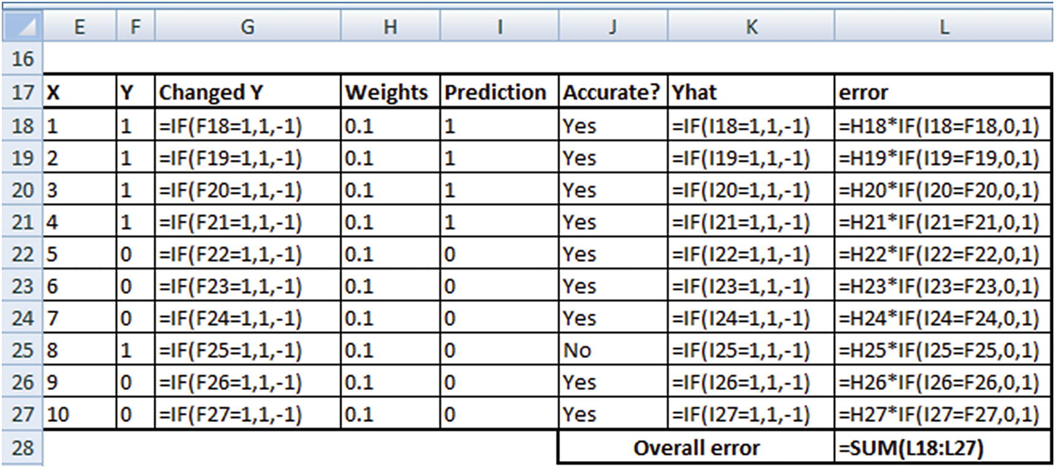Click the Accurate? header cell
Viewport: 1056px width, 469px height.
612,92
